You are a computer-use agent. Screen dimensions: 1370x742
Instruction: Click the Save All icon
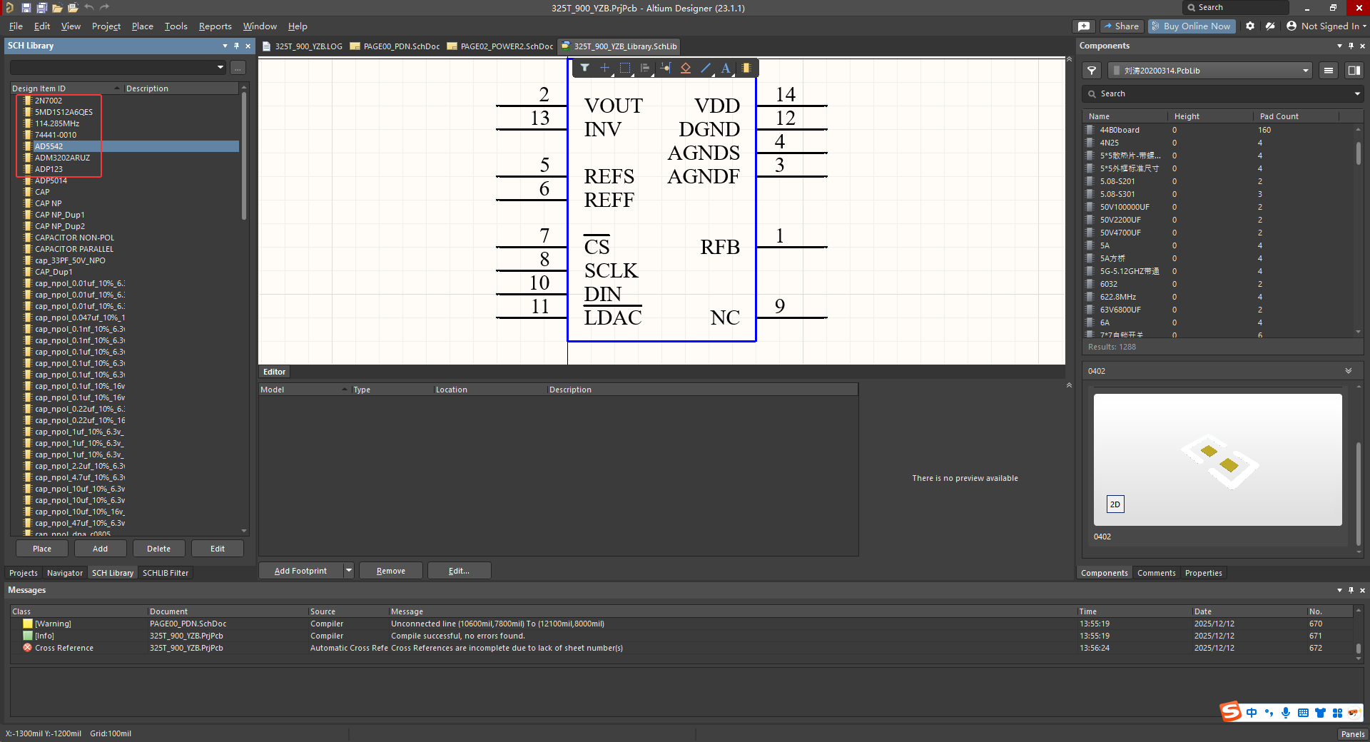pyautogui.click(x=42, y=7)
